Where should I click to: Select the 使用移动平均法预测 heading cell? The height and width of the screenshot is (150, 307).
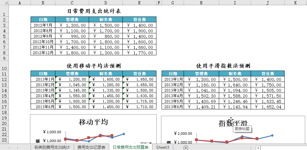pos(93,66)
